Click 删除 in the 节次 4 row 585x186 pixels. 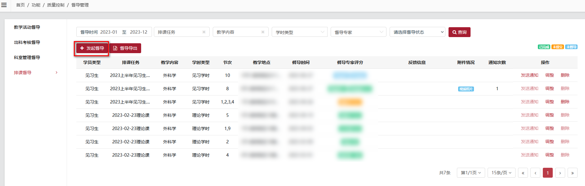565,155
